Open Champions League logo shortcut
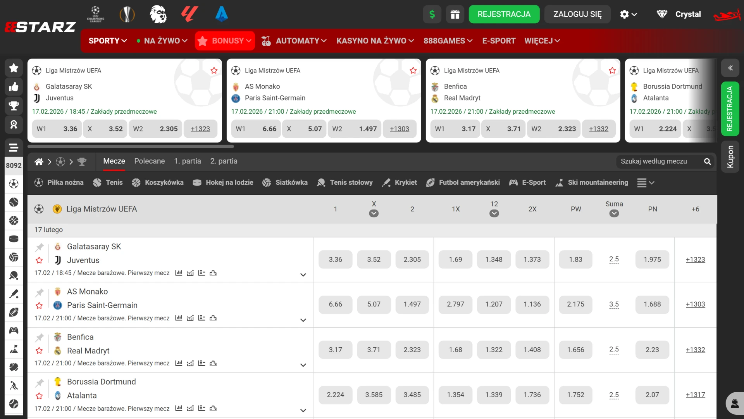This screenshot has width=744, height=419. click(95, 14)
